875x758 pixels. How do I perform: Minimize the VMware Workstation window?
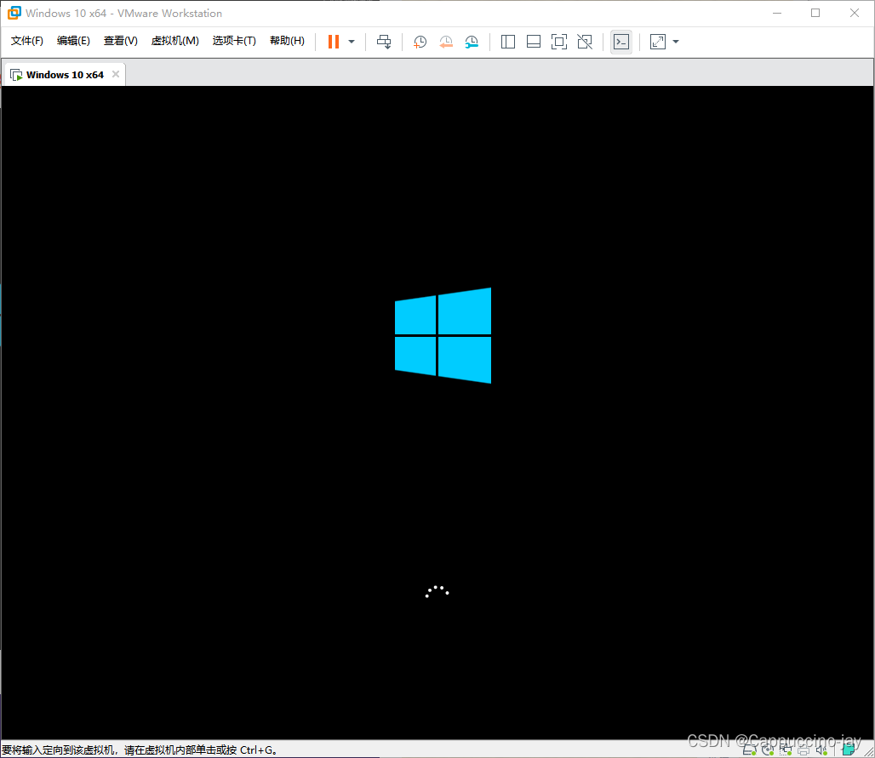777,13
